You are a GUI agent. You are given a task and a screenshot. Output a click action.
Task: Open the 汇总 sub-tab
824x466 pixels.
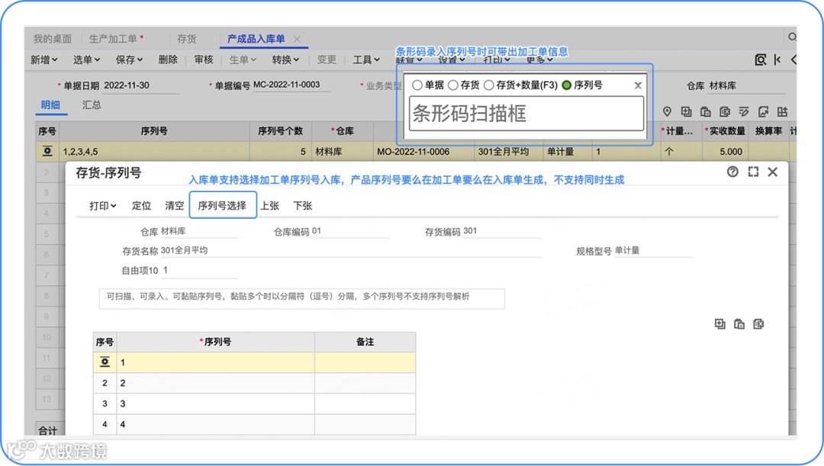[92, 105]
